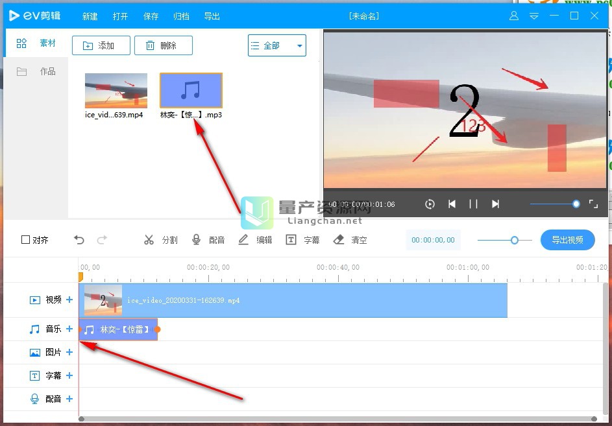Open the user account icon

coord(514,16)
